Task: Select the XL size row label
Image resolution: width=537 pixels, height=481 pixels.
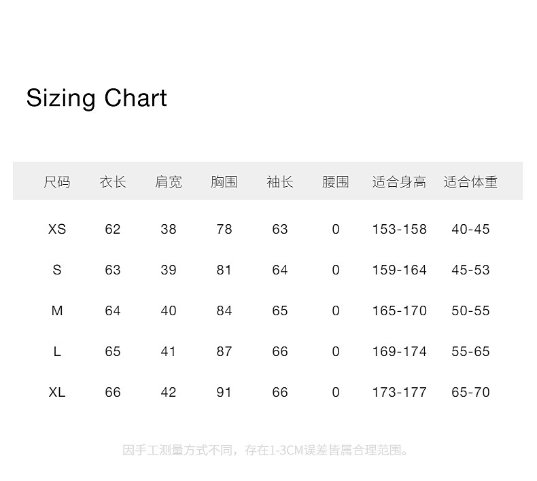Action: tap(57, 393)
